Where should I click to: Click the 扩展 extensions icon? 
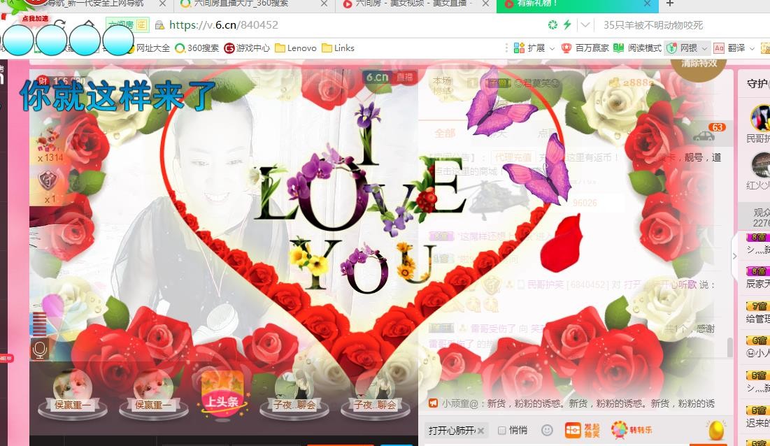click(519, 48)
